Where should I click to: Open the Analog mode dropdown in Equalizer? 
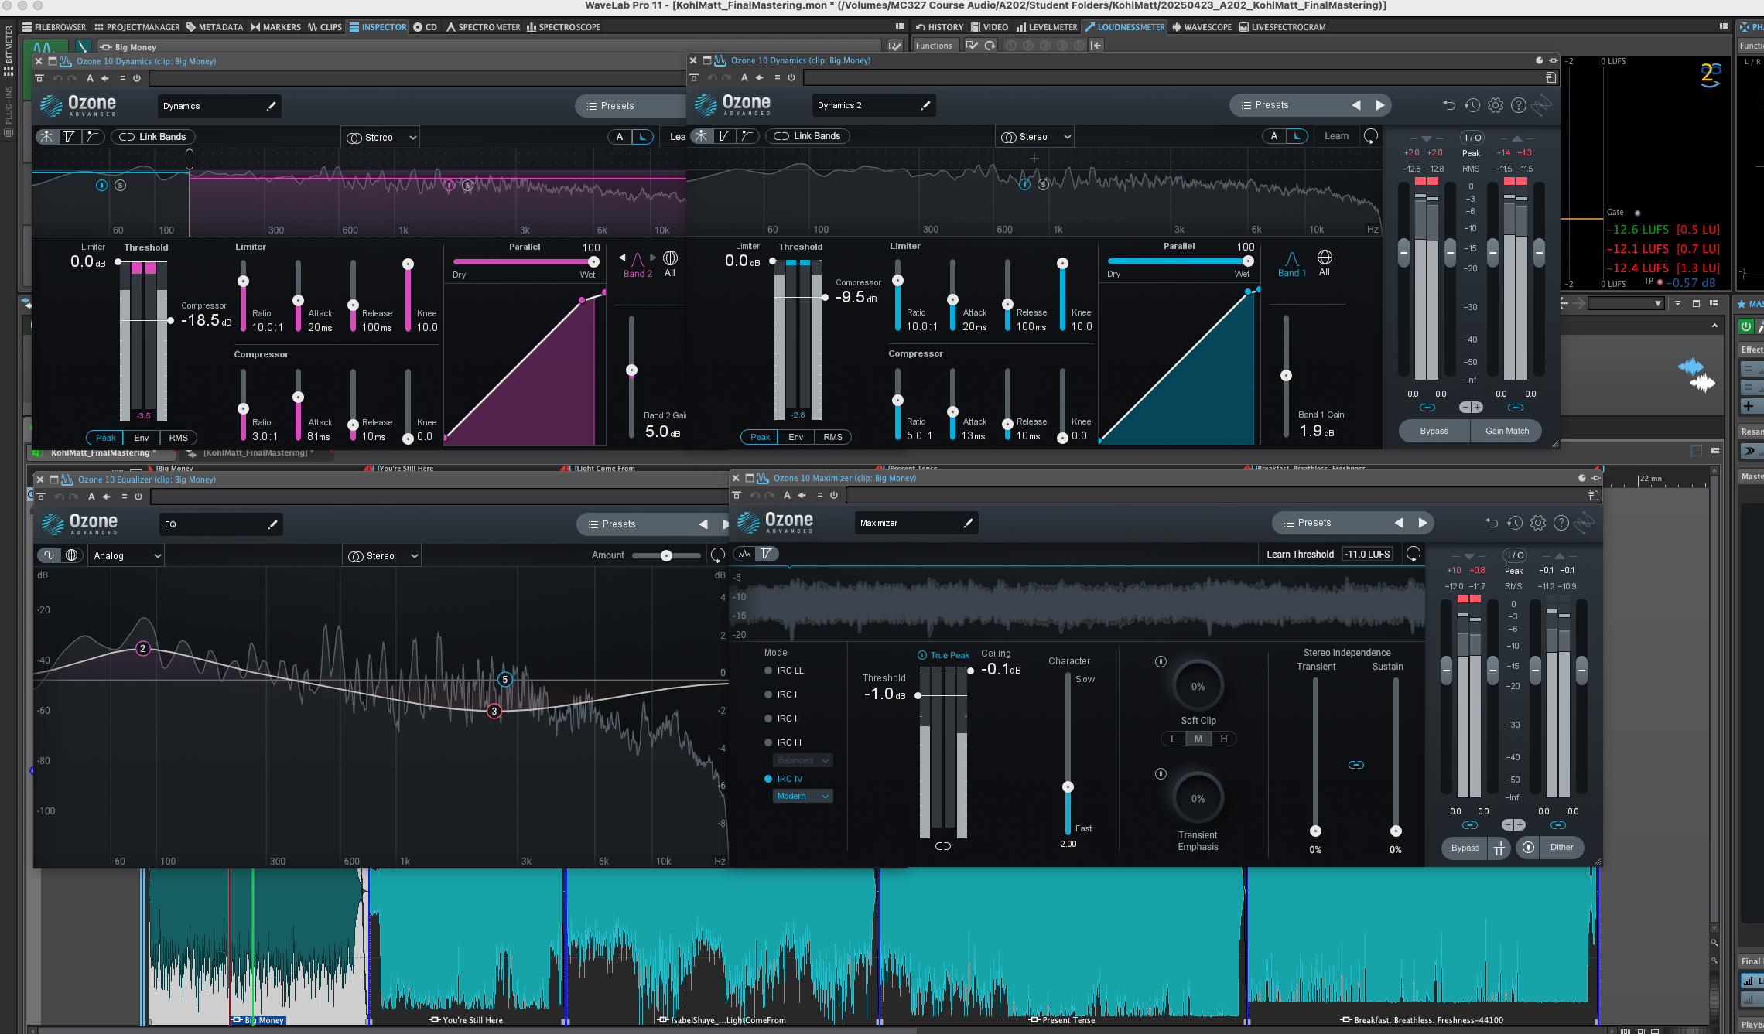126,556
